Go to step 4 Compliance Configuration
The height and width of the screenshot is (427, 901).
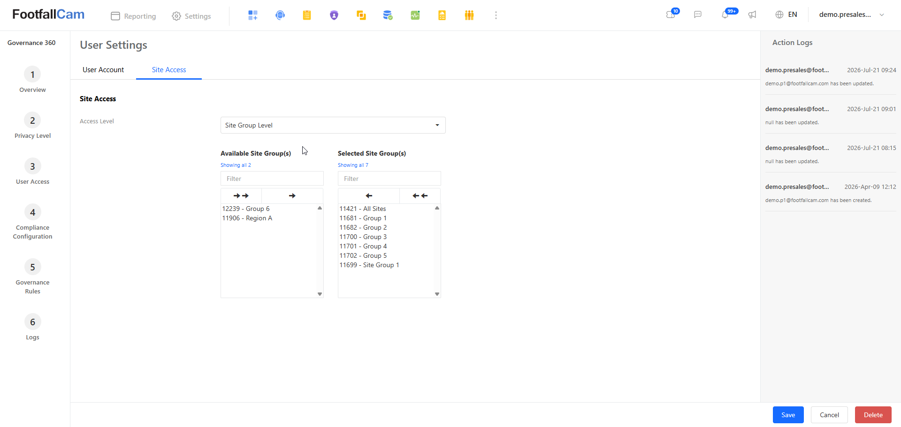[32, 222]
